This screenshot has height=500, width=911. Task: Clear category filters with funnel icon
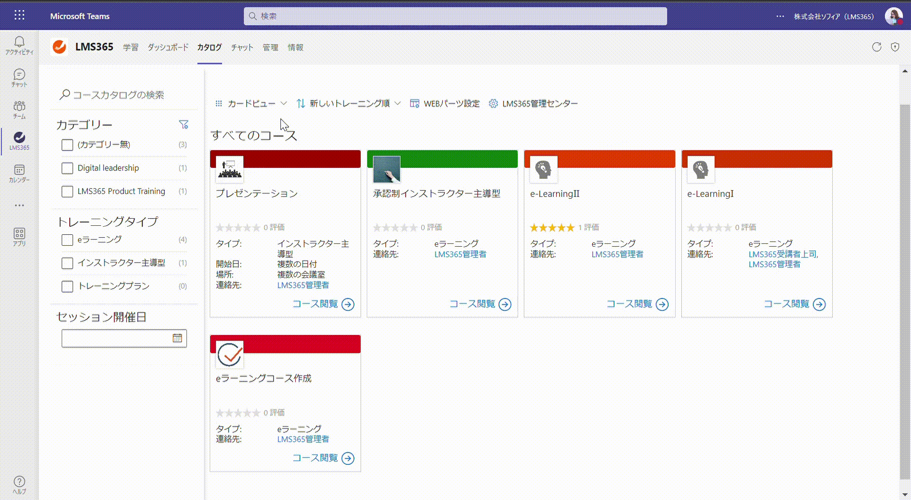184,124
